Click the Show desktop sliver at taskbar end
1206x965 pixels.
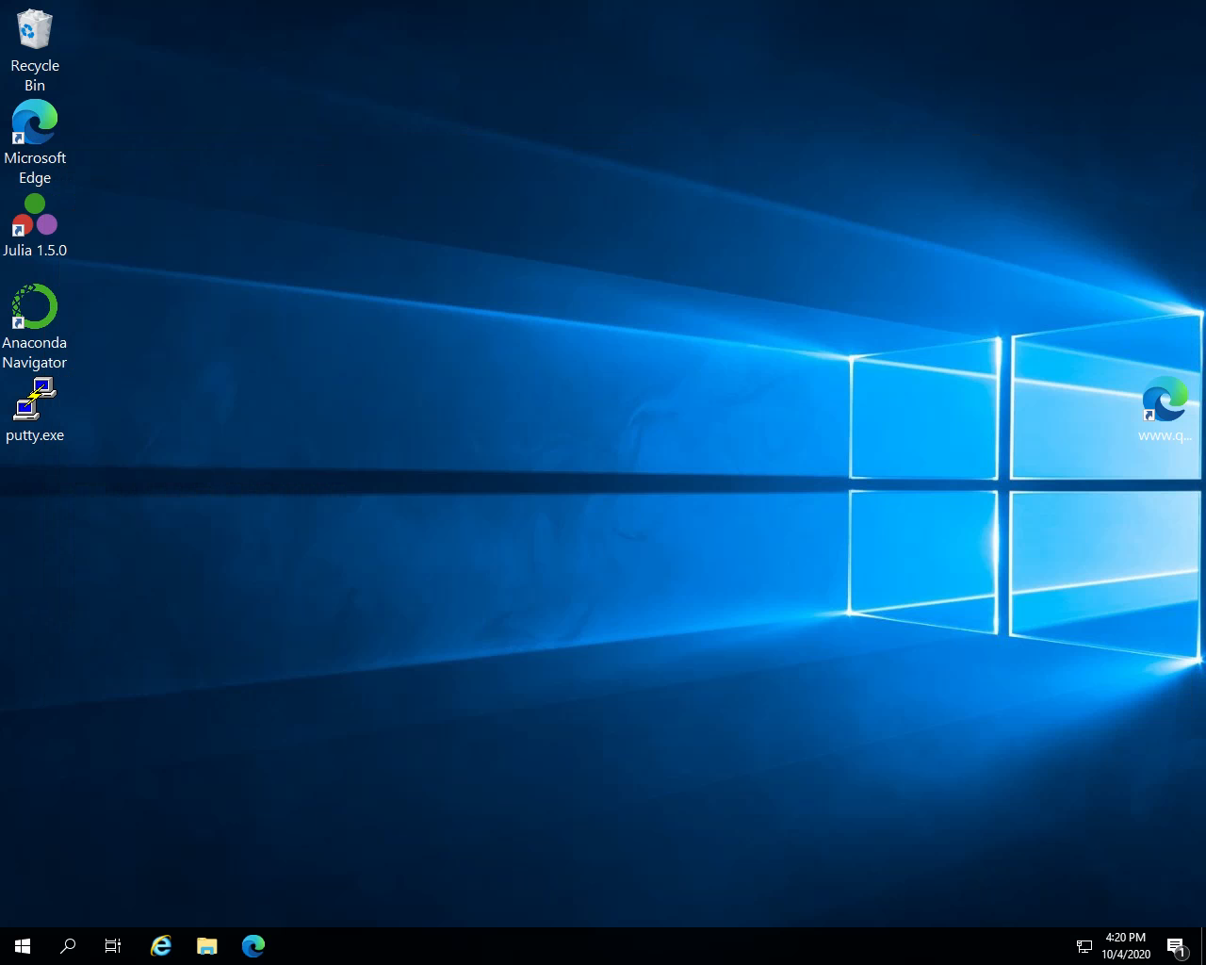(1203, 946)
